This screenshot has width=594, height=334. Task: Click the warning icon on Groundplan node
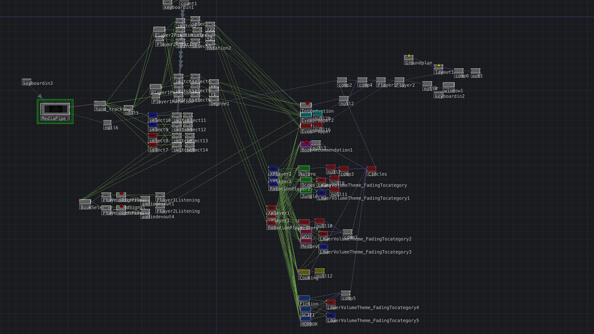[x=409, y=56]
